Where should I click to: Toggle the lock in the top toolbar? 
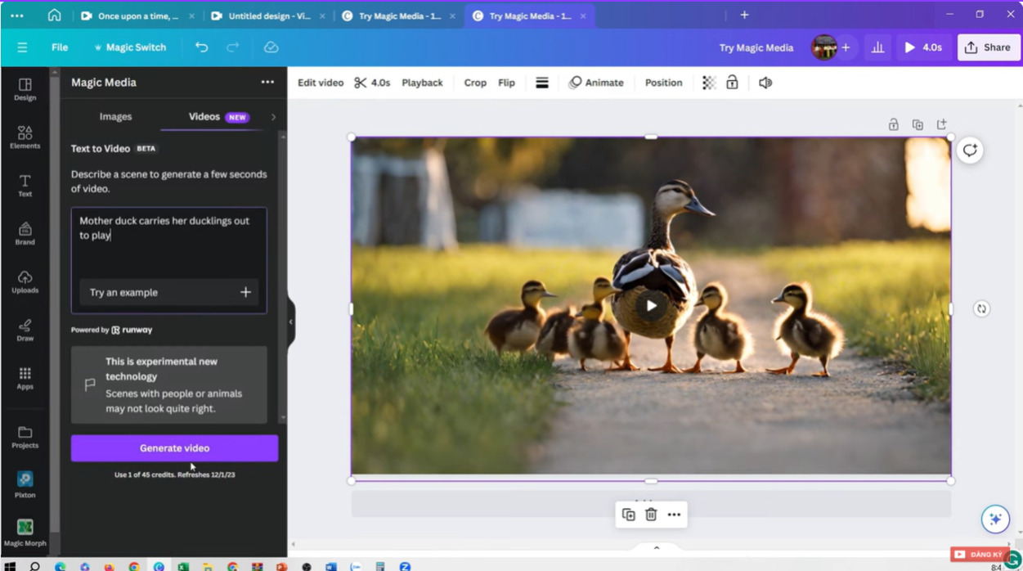(732, 83)
